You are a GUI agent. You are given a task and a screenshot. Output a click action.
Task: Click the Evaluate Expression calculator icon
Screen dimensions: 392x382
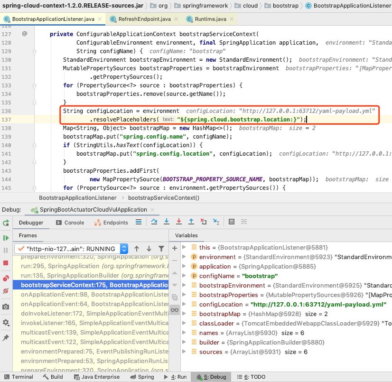click(231, 222)
